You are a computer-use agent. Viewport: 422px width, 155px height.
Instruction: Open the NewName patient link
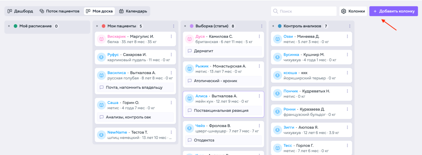tap(117, 132)
